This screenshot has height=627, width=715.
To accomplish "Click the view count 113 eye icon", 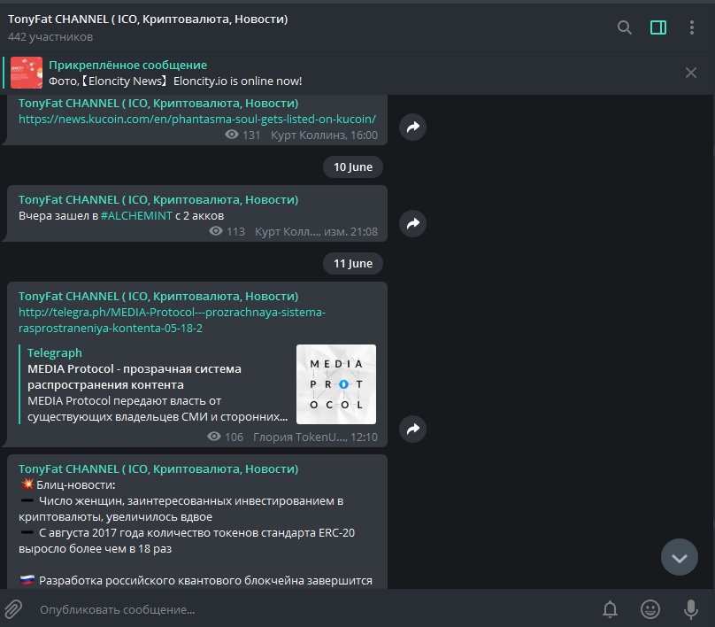I will [x=216, y=231].
